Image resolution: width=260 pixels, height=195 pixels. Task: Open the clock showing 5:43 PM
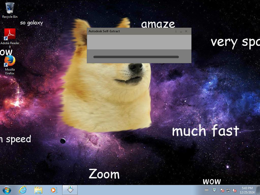click(247, 190)
